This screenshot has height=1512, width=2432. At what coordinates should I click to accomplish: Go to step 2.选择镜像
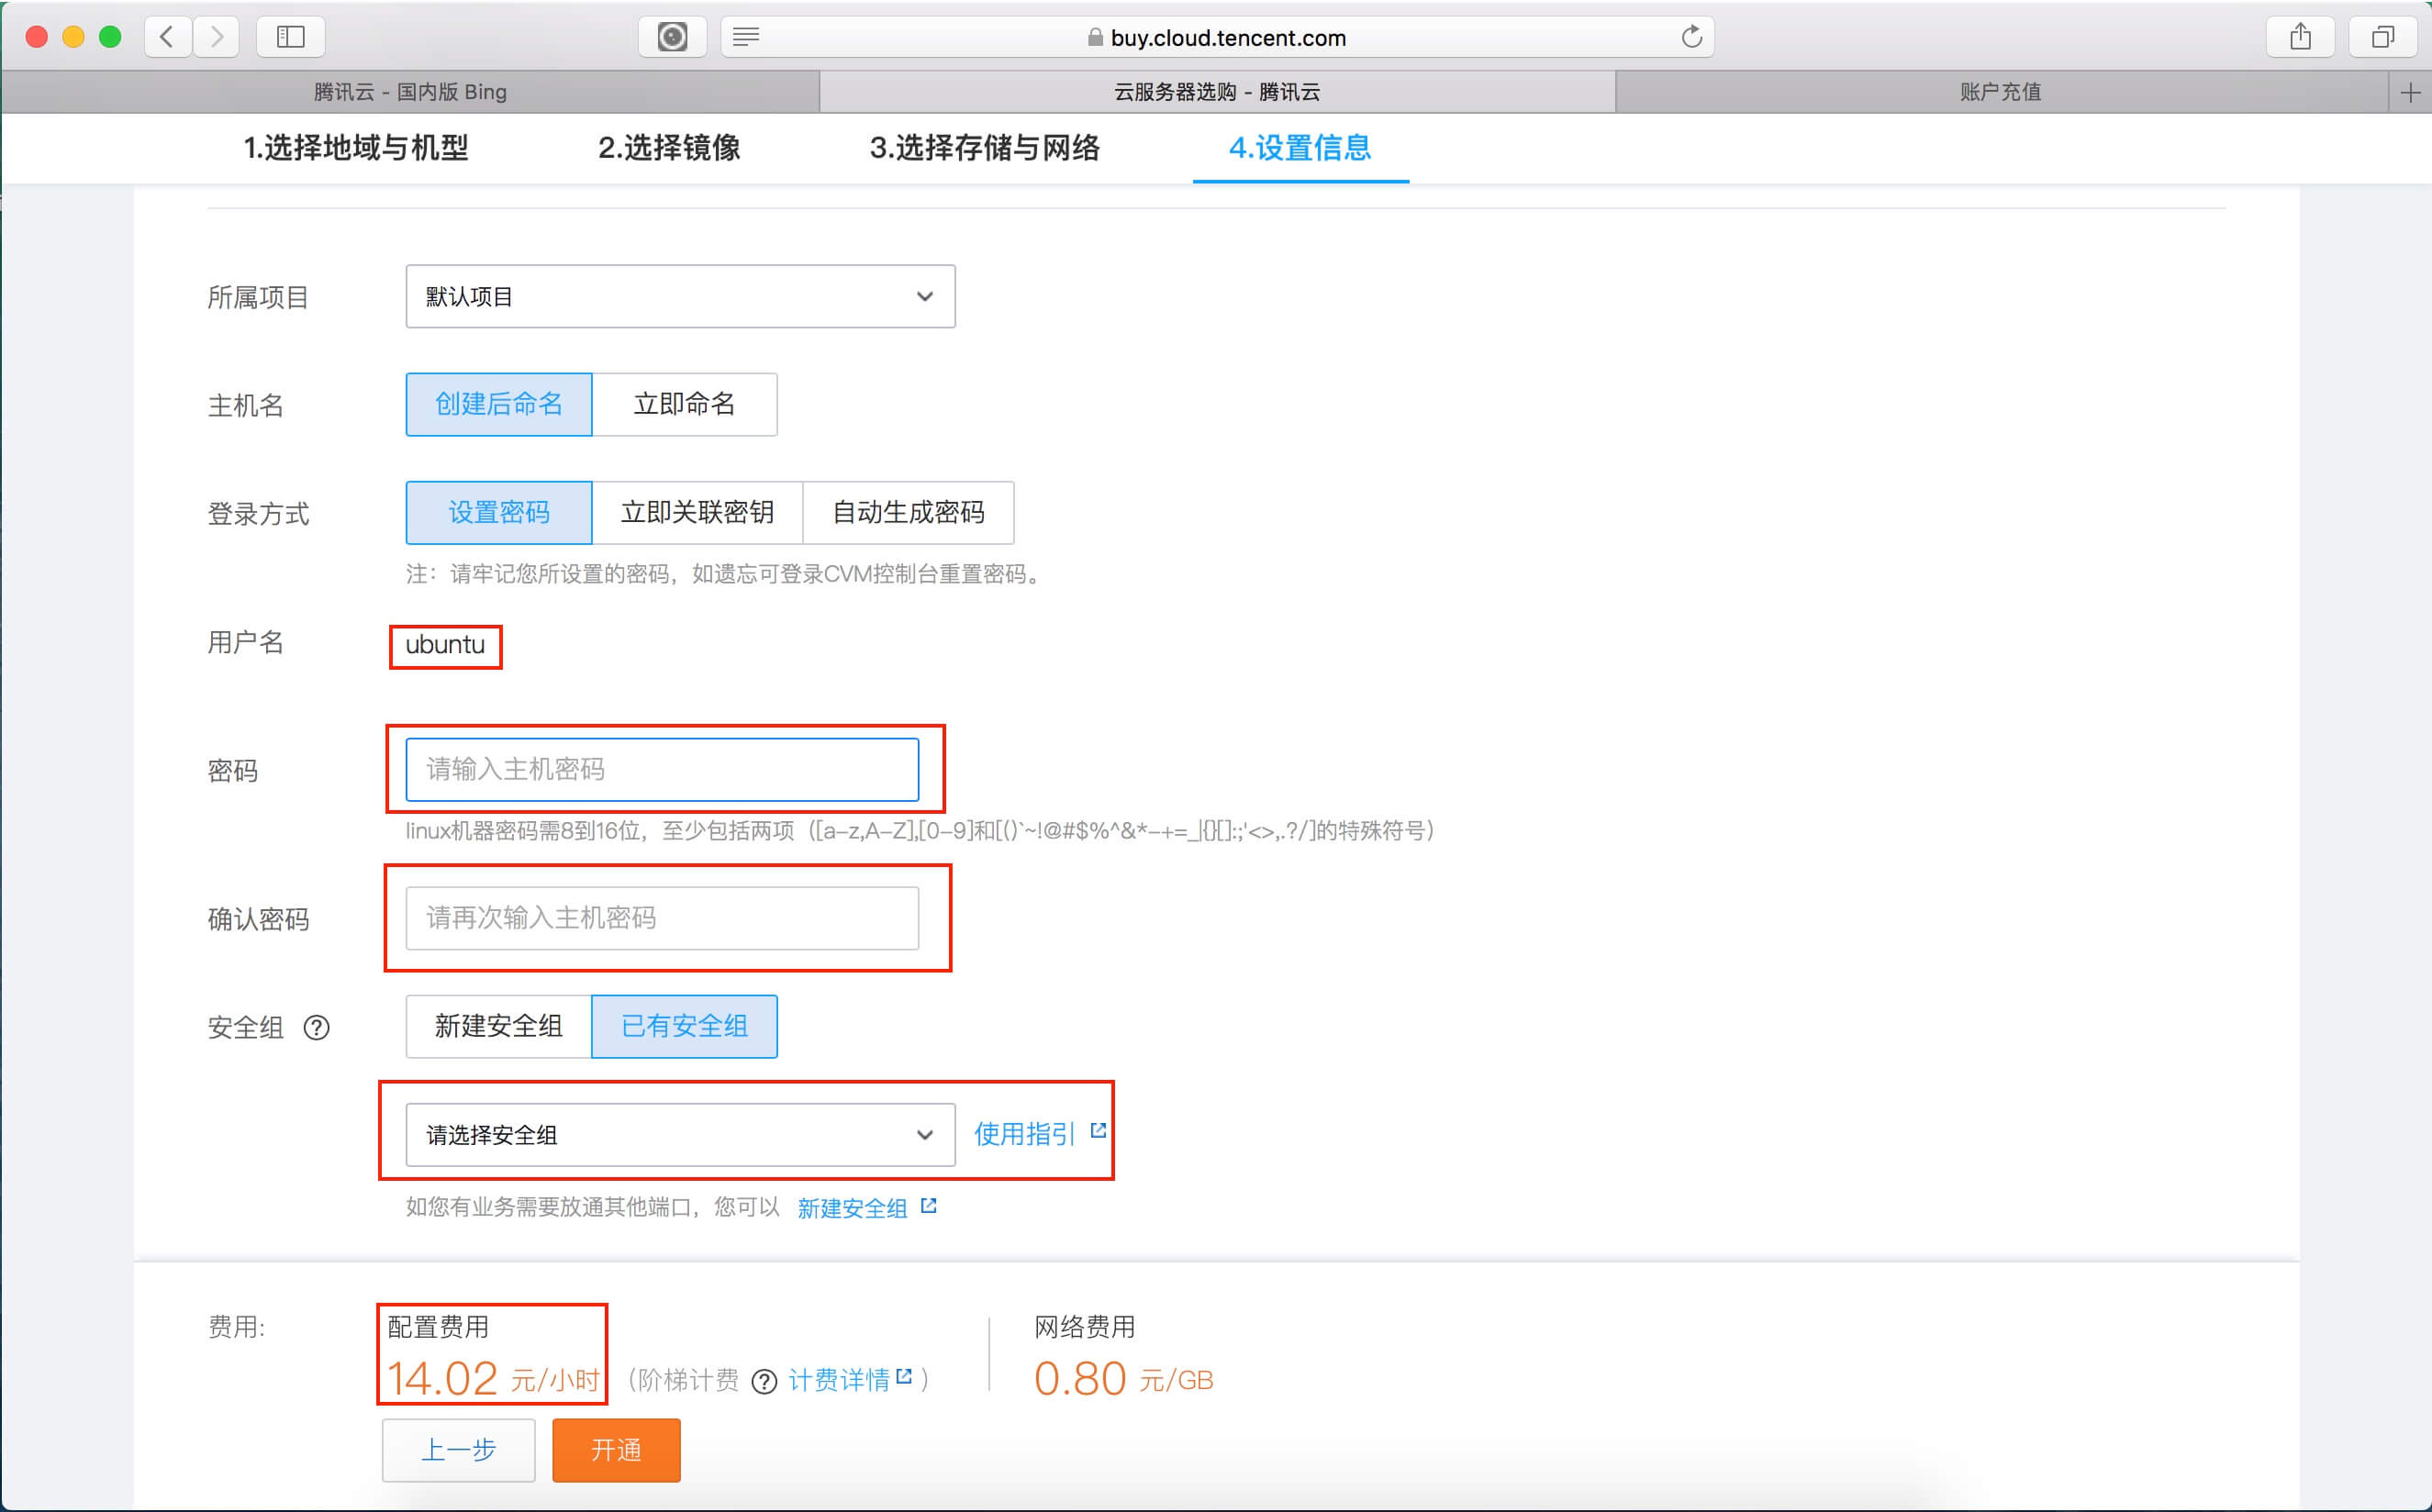669,148
